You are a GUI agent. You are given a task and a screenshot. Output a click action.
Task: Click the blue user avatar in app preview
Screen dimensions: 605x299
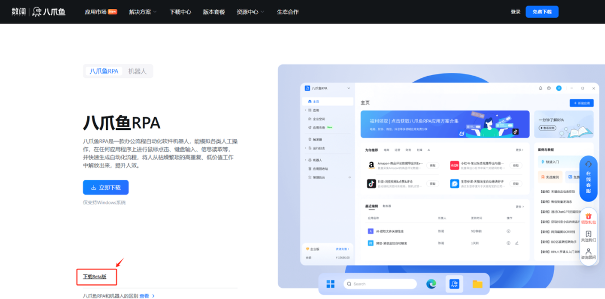[x=559, y=88]
